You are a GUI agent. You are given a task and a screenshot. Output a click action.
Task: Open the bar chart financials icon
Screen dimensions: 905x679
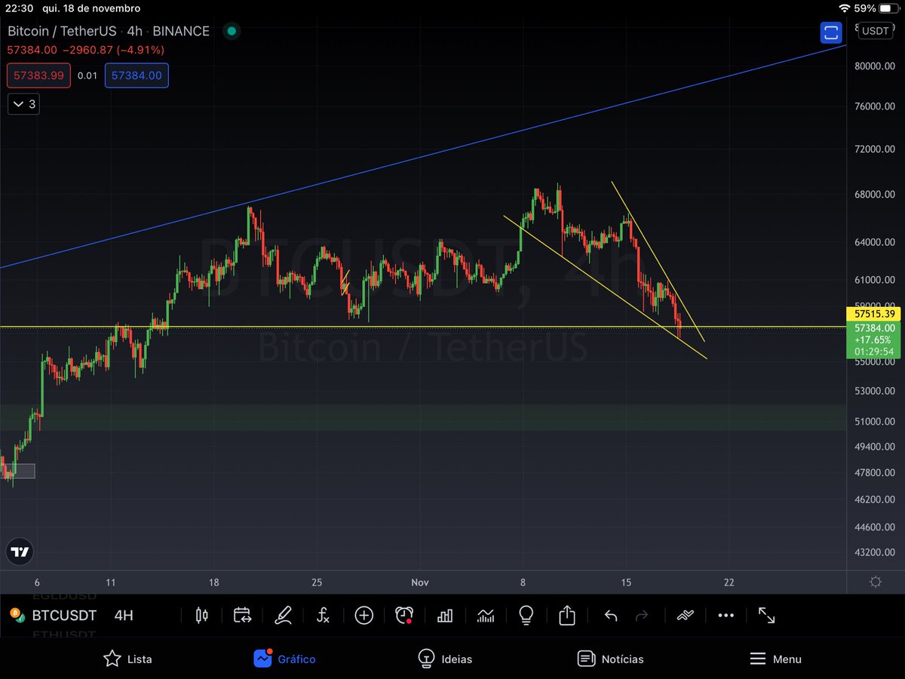(x=445, y=616)
